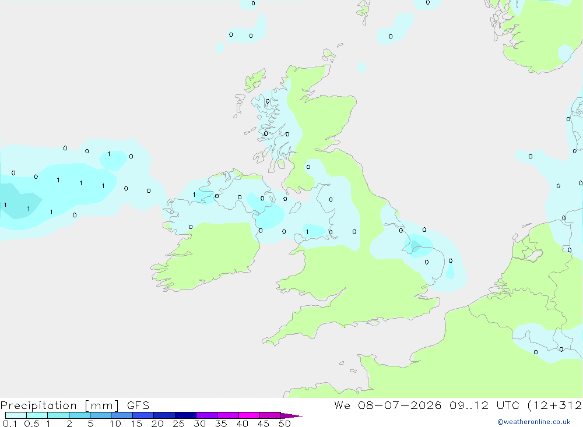Click the forecast date 'We 08-07-2026' text
Image resolution: width=583 pixels, height=427 pixels.
(x=388, y=405)
